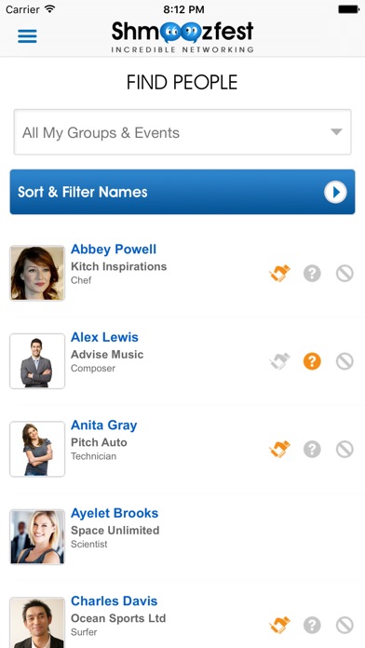Block Alex Lewis with the ban icon
This screenshot has height=648, width=365.
pyautogui.click(x=345, y=361)
